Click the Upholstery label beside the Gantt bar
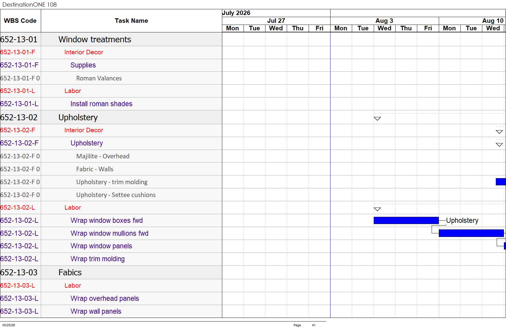Screen dimensions: 506x329 click(462, 220)
